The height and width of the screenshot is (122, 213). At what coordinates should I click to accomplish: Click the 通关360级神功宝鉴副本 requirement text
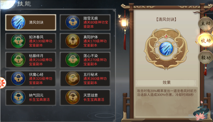click(x=95, y=81)
